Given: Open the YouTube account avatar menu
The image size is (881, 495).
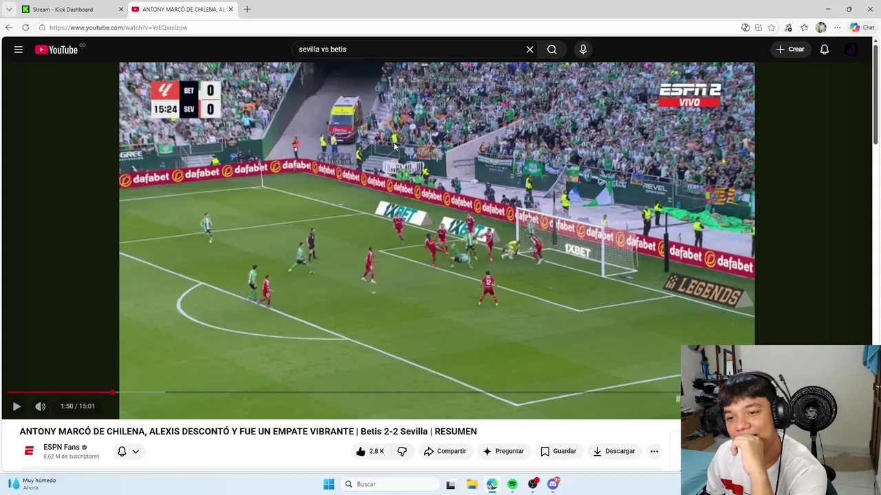Looking at the screenshot, I should [x=851, y=49].
